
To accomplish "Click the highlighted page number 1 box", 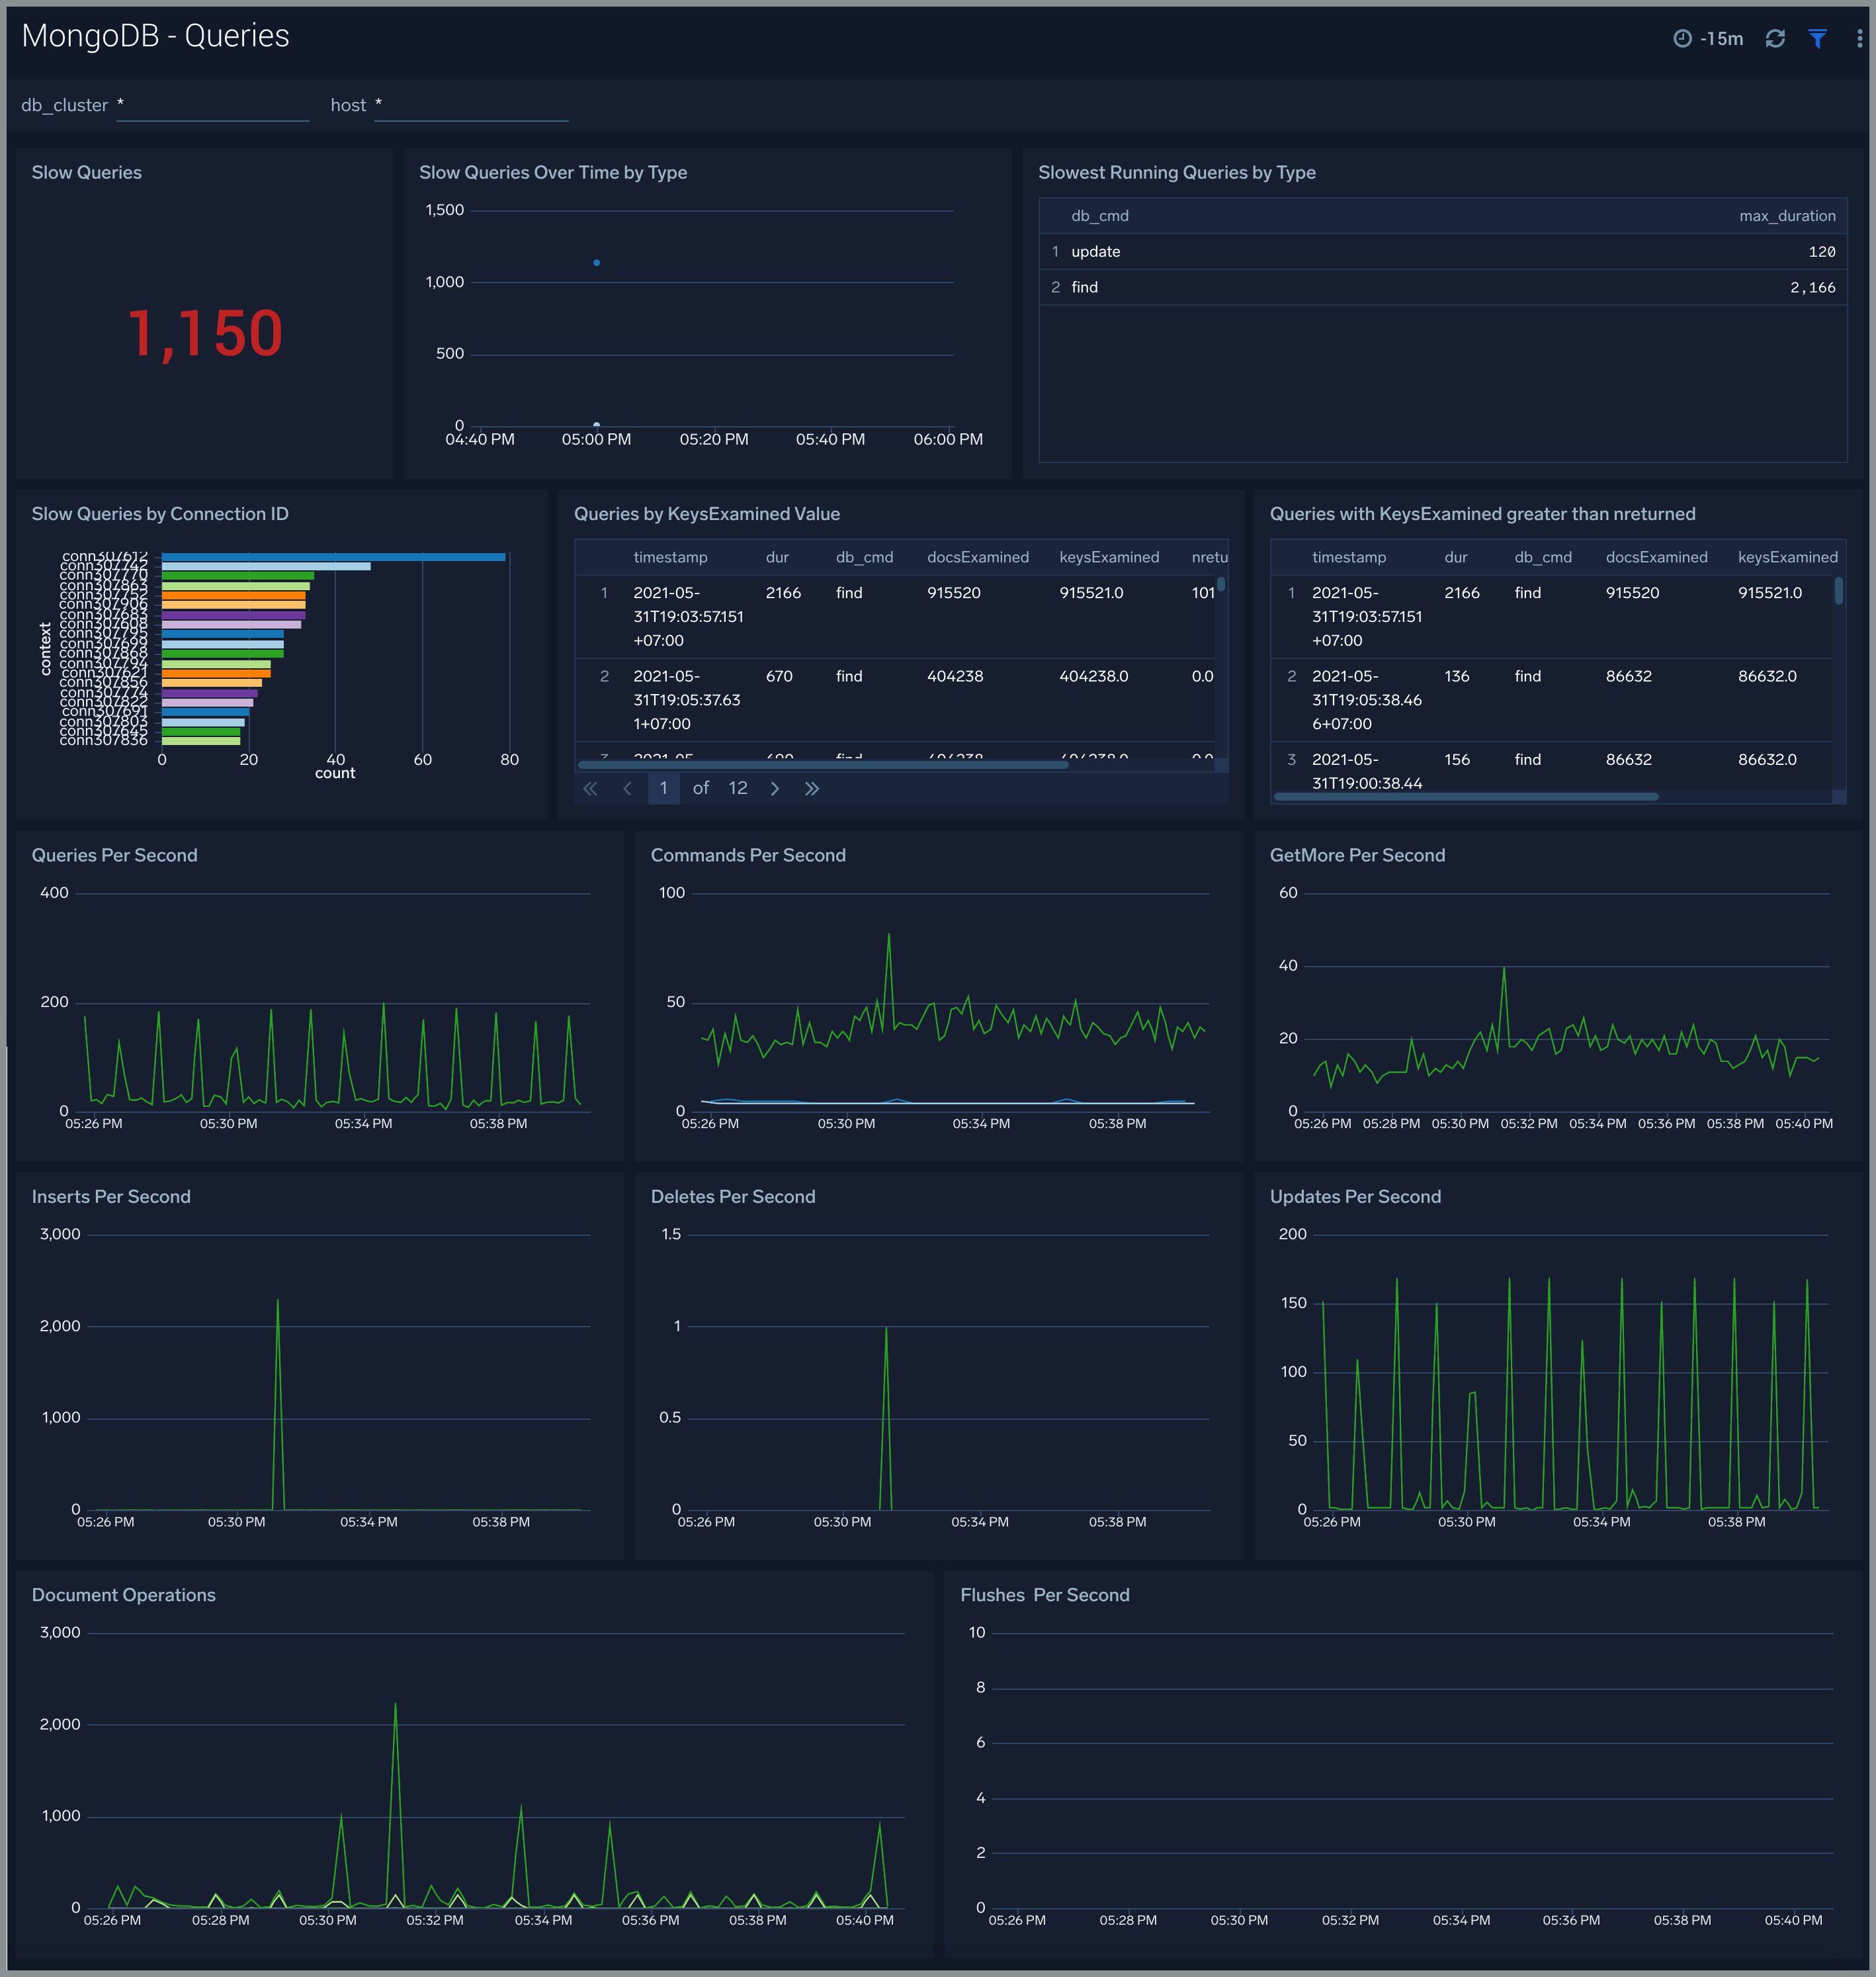I will pos(664,788).
